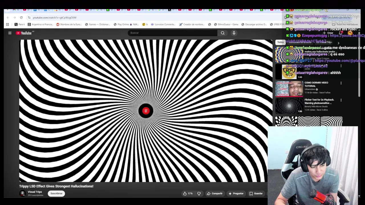The width and height of the screenshot is (365, 205).
Task: Open 'Names — Dictionar...' bookmark
Action: click(98, 24)
